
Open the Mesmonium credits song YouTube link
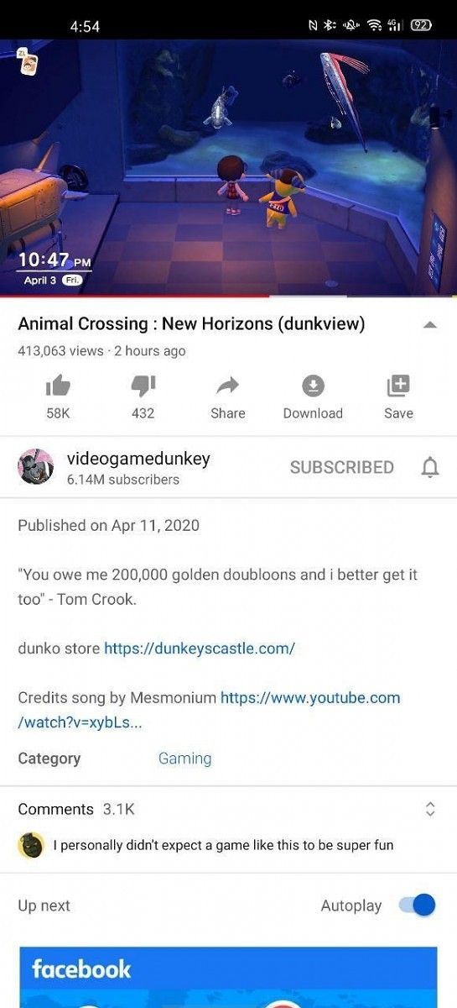coord(209,710)
